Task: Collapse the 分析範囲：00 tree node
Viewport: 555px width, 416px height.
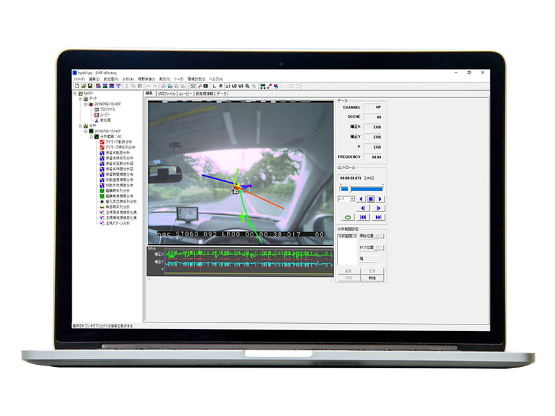Action: tap(91, 137)
